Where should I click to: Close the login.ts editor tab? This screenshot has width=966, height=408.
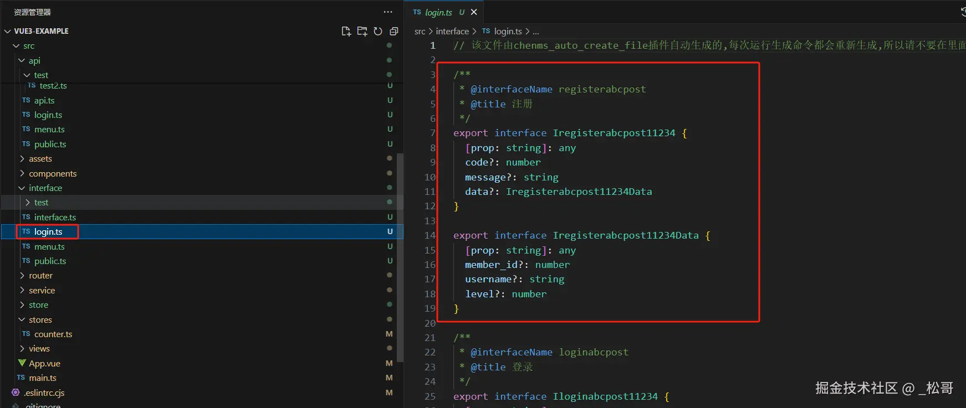[474, 12]
